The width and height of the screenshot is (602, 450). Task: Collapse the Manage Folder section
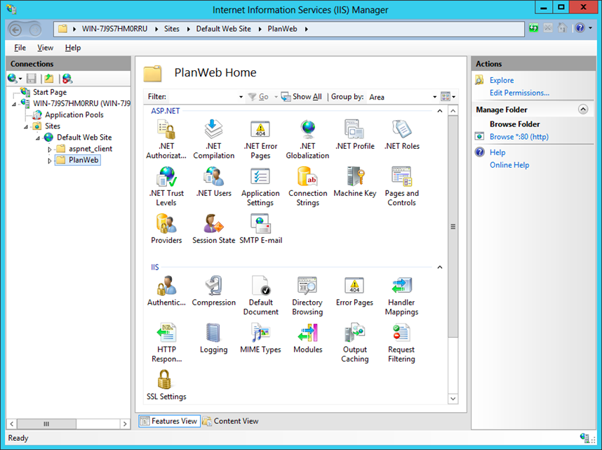tap(583, 110)
